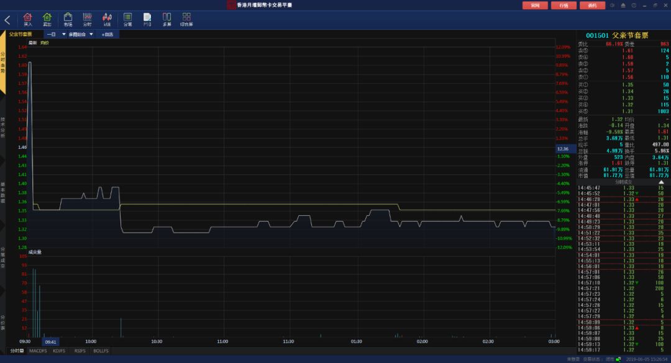This screenshot has height=363, width=671.
Task: Click the red 行情 quotes button
Action: (x=564, y=5)
